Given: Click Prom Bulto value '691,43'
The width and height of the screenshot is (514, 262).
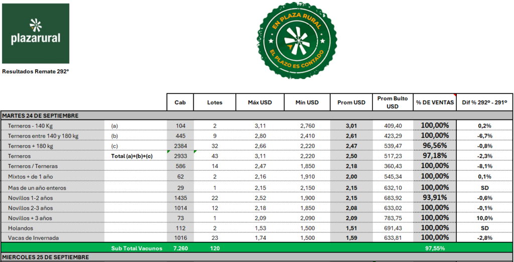Looking at the screenshot, I should [x=393, y=228].
